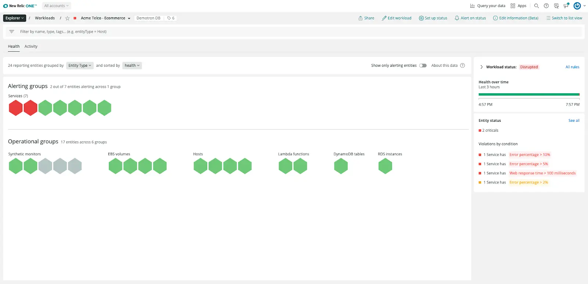This screenshot has height=284, width=588.
Task: Open Acme Telco - Ecommerce workload dropdown
Action: [x=105, y=18]
